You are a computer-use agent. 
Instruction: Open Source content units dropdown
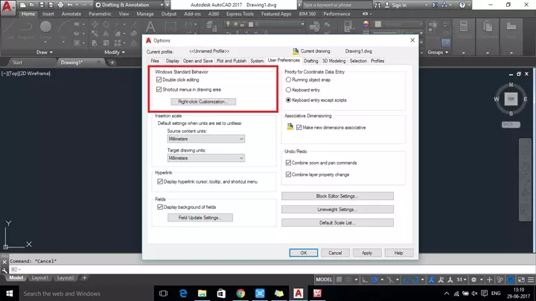click(206, 139)
